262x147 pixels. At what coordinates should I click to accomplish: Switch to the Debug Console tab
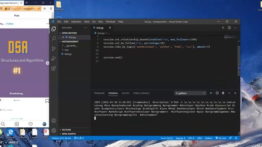(141, 93)
